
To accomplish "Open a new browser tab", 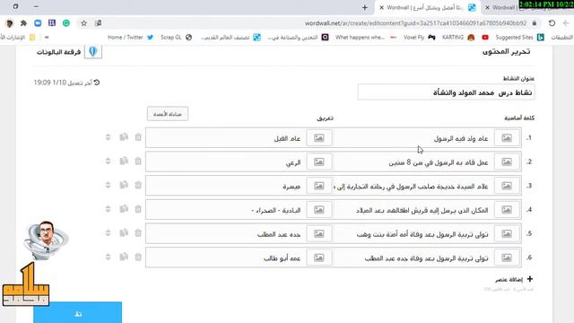I will click(x=365, y=7).
